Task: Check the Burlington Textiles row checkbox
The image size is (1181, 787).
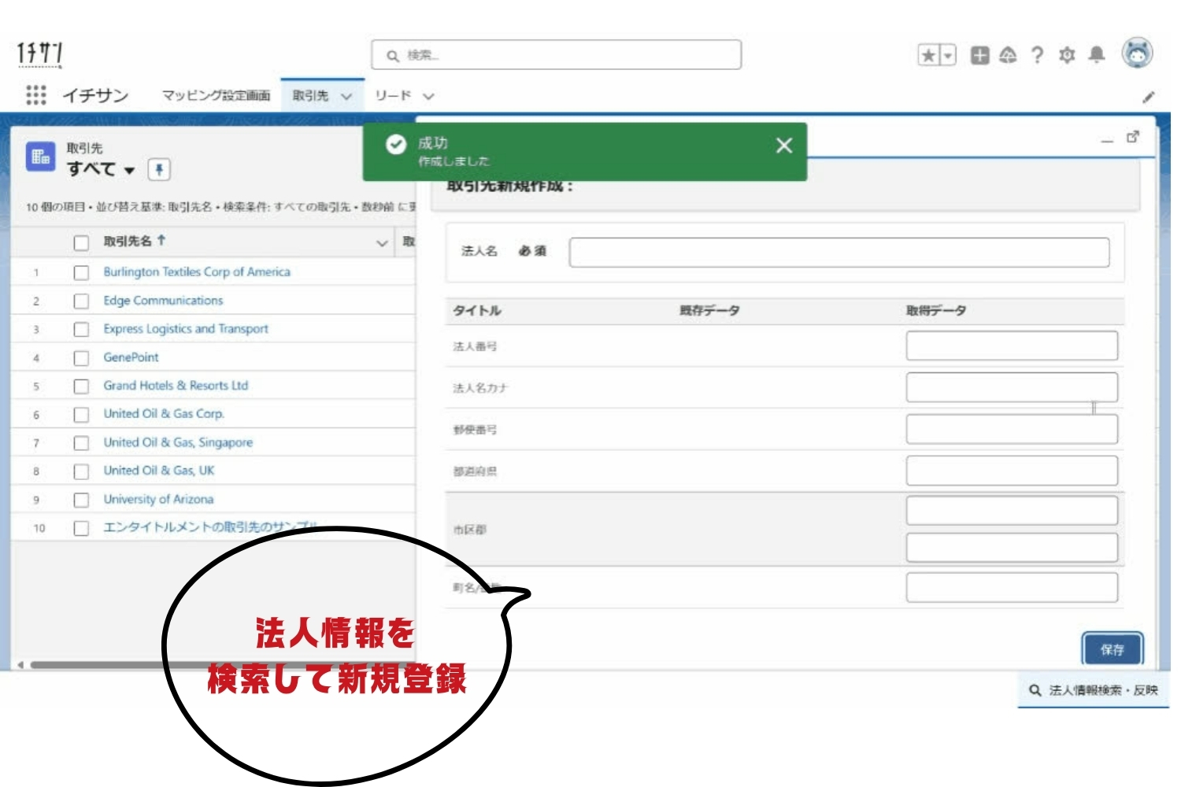Action: point(81,272)
